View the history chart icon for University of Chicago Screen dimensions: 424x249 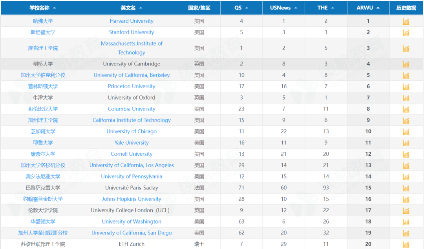coord(406,132)
